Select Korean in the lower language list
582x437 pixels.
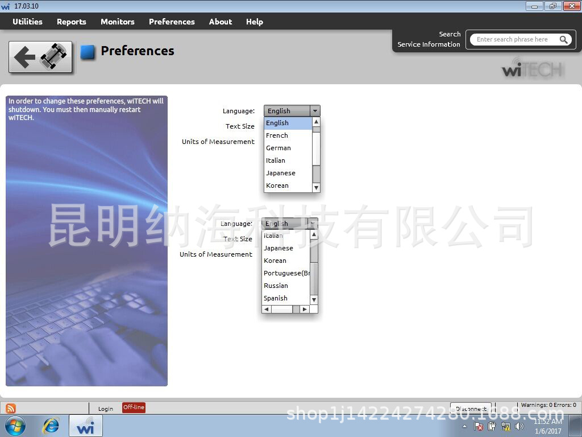[286, 261]
